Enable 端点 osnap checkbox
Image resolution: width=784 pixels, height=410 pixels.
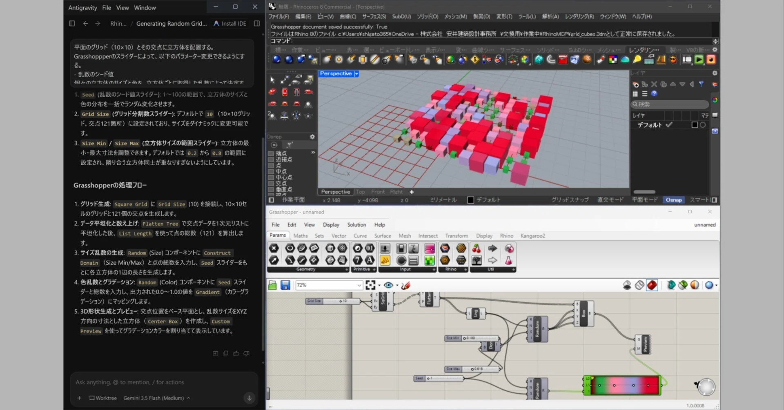(x=271, y=154)
